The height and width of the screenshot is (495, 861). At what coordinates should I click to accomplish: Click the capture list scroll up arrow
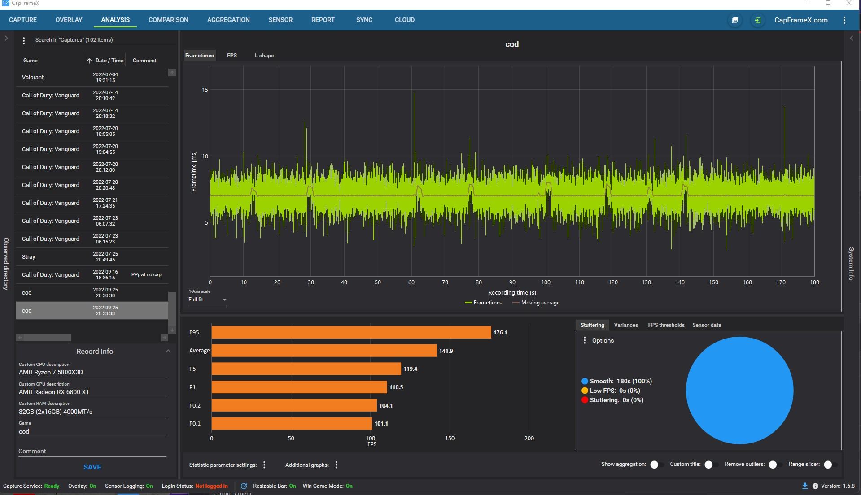pos(172,73)
